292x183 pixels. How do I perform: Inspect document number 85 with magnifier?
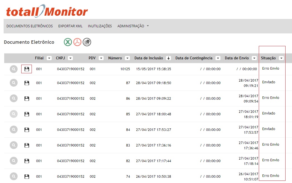pyautogui.click(x=14, y=114)
